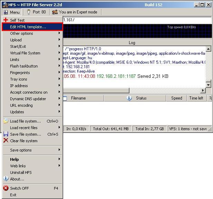Open the URL encoding menu entry
The height and width of the screenshot is (199, 213).
(32, 105)
